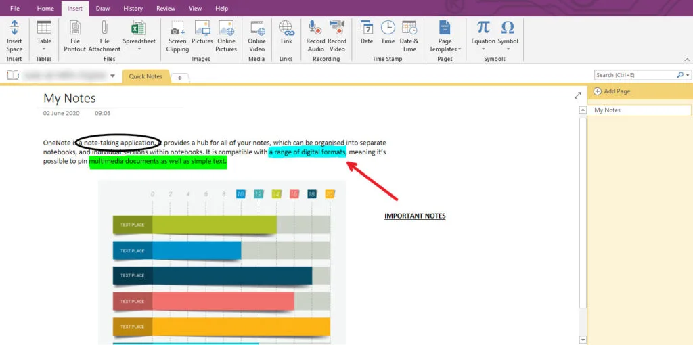Click the page scroll down arrow
This screenshot has width=693, height=345.
coord(583,340)
